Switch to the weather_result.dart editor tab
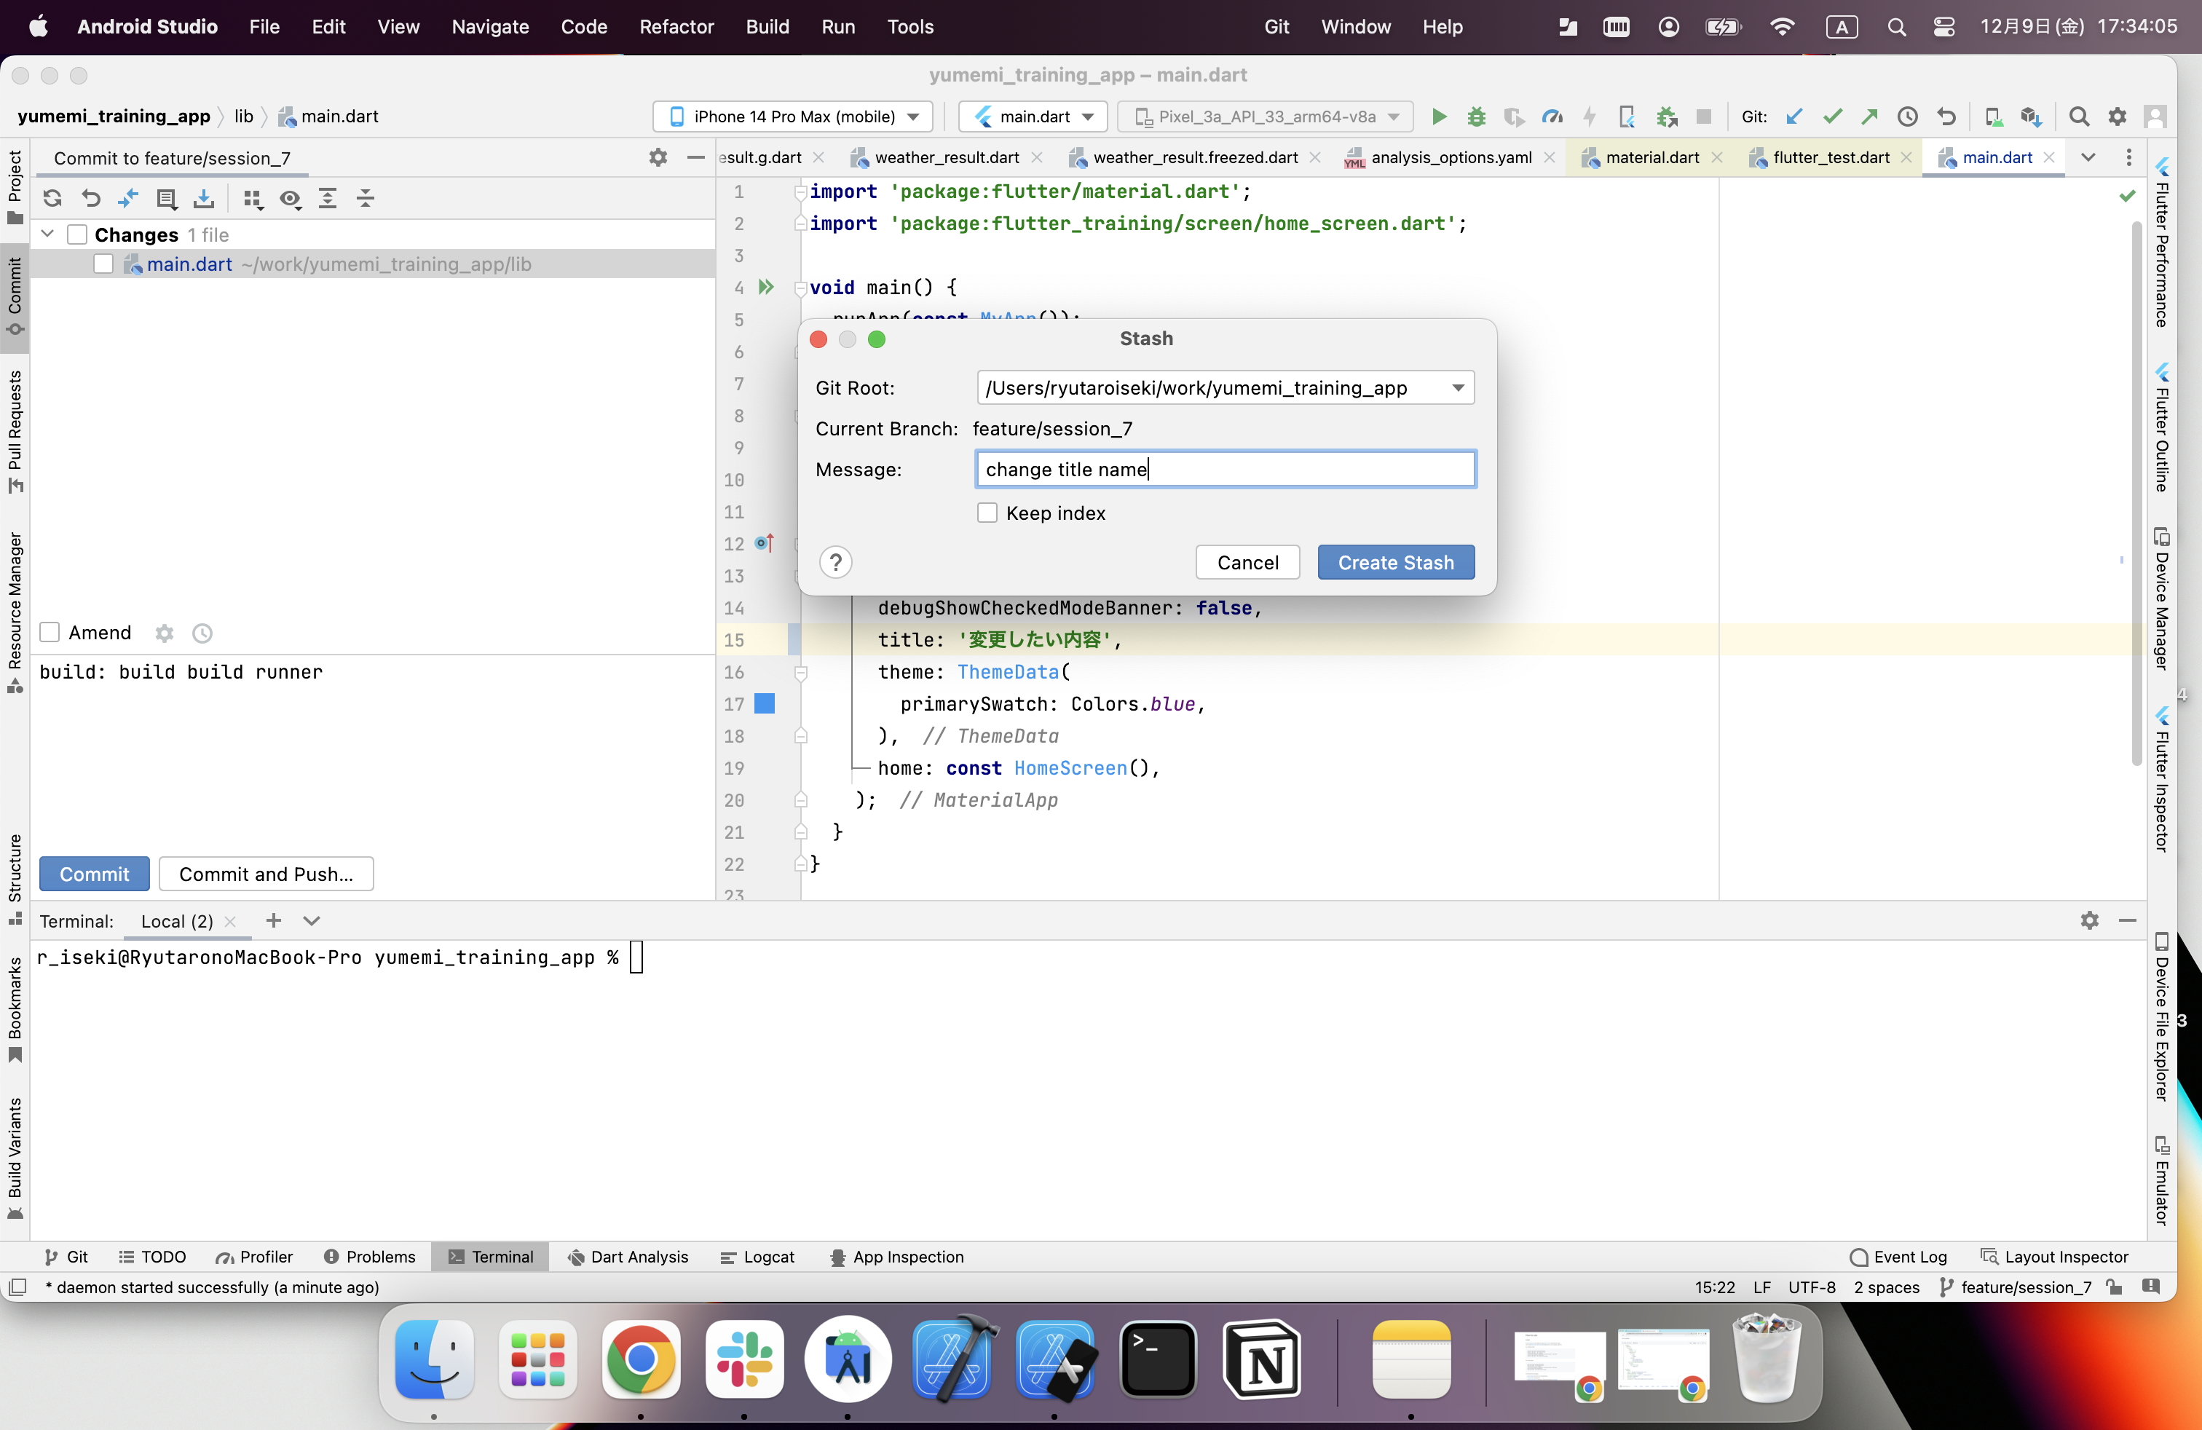Image resolution: width=2202 pixels, height=1430 pixels. pos(946,158)
